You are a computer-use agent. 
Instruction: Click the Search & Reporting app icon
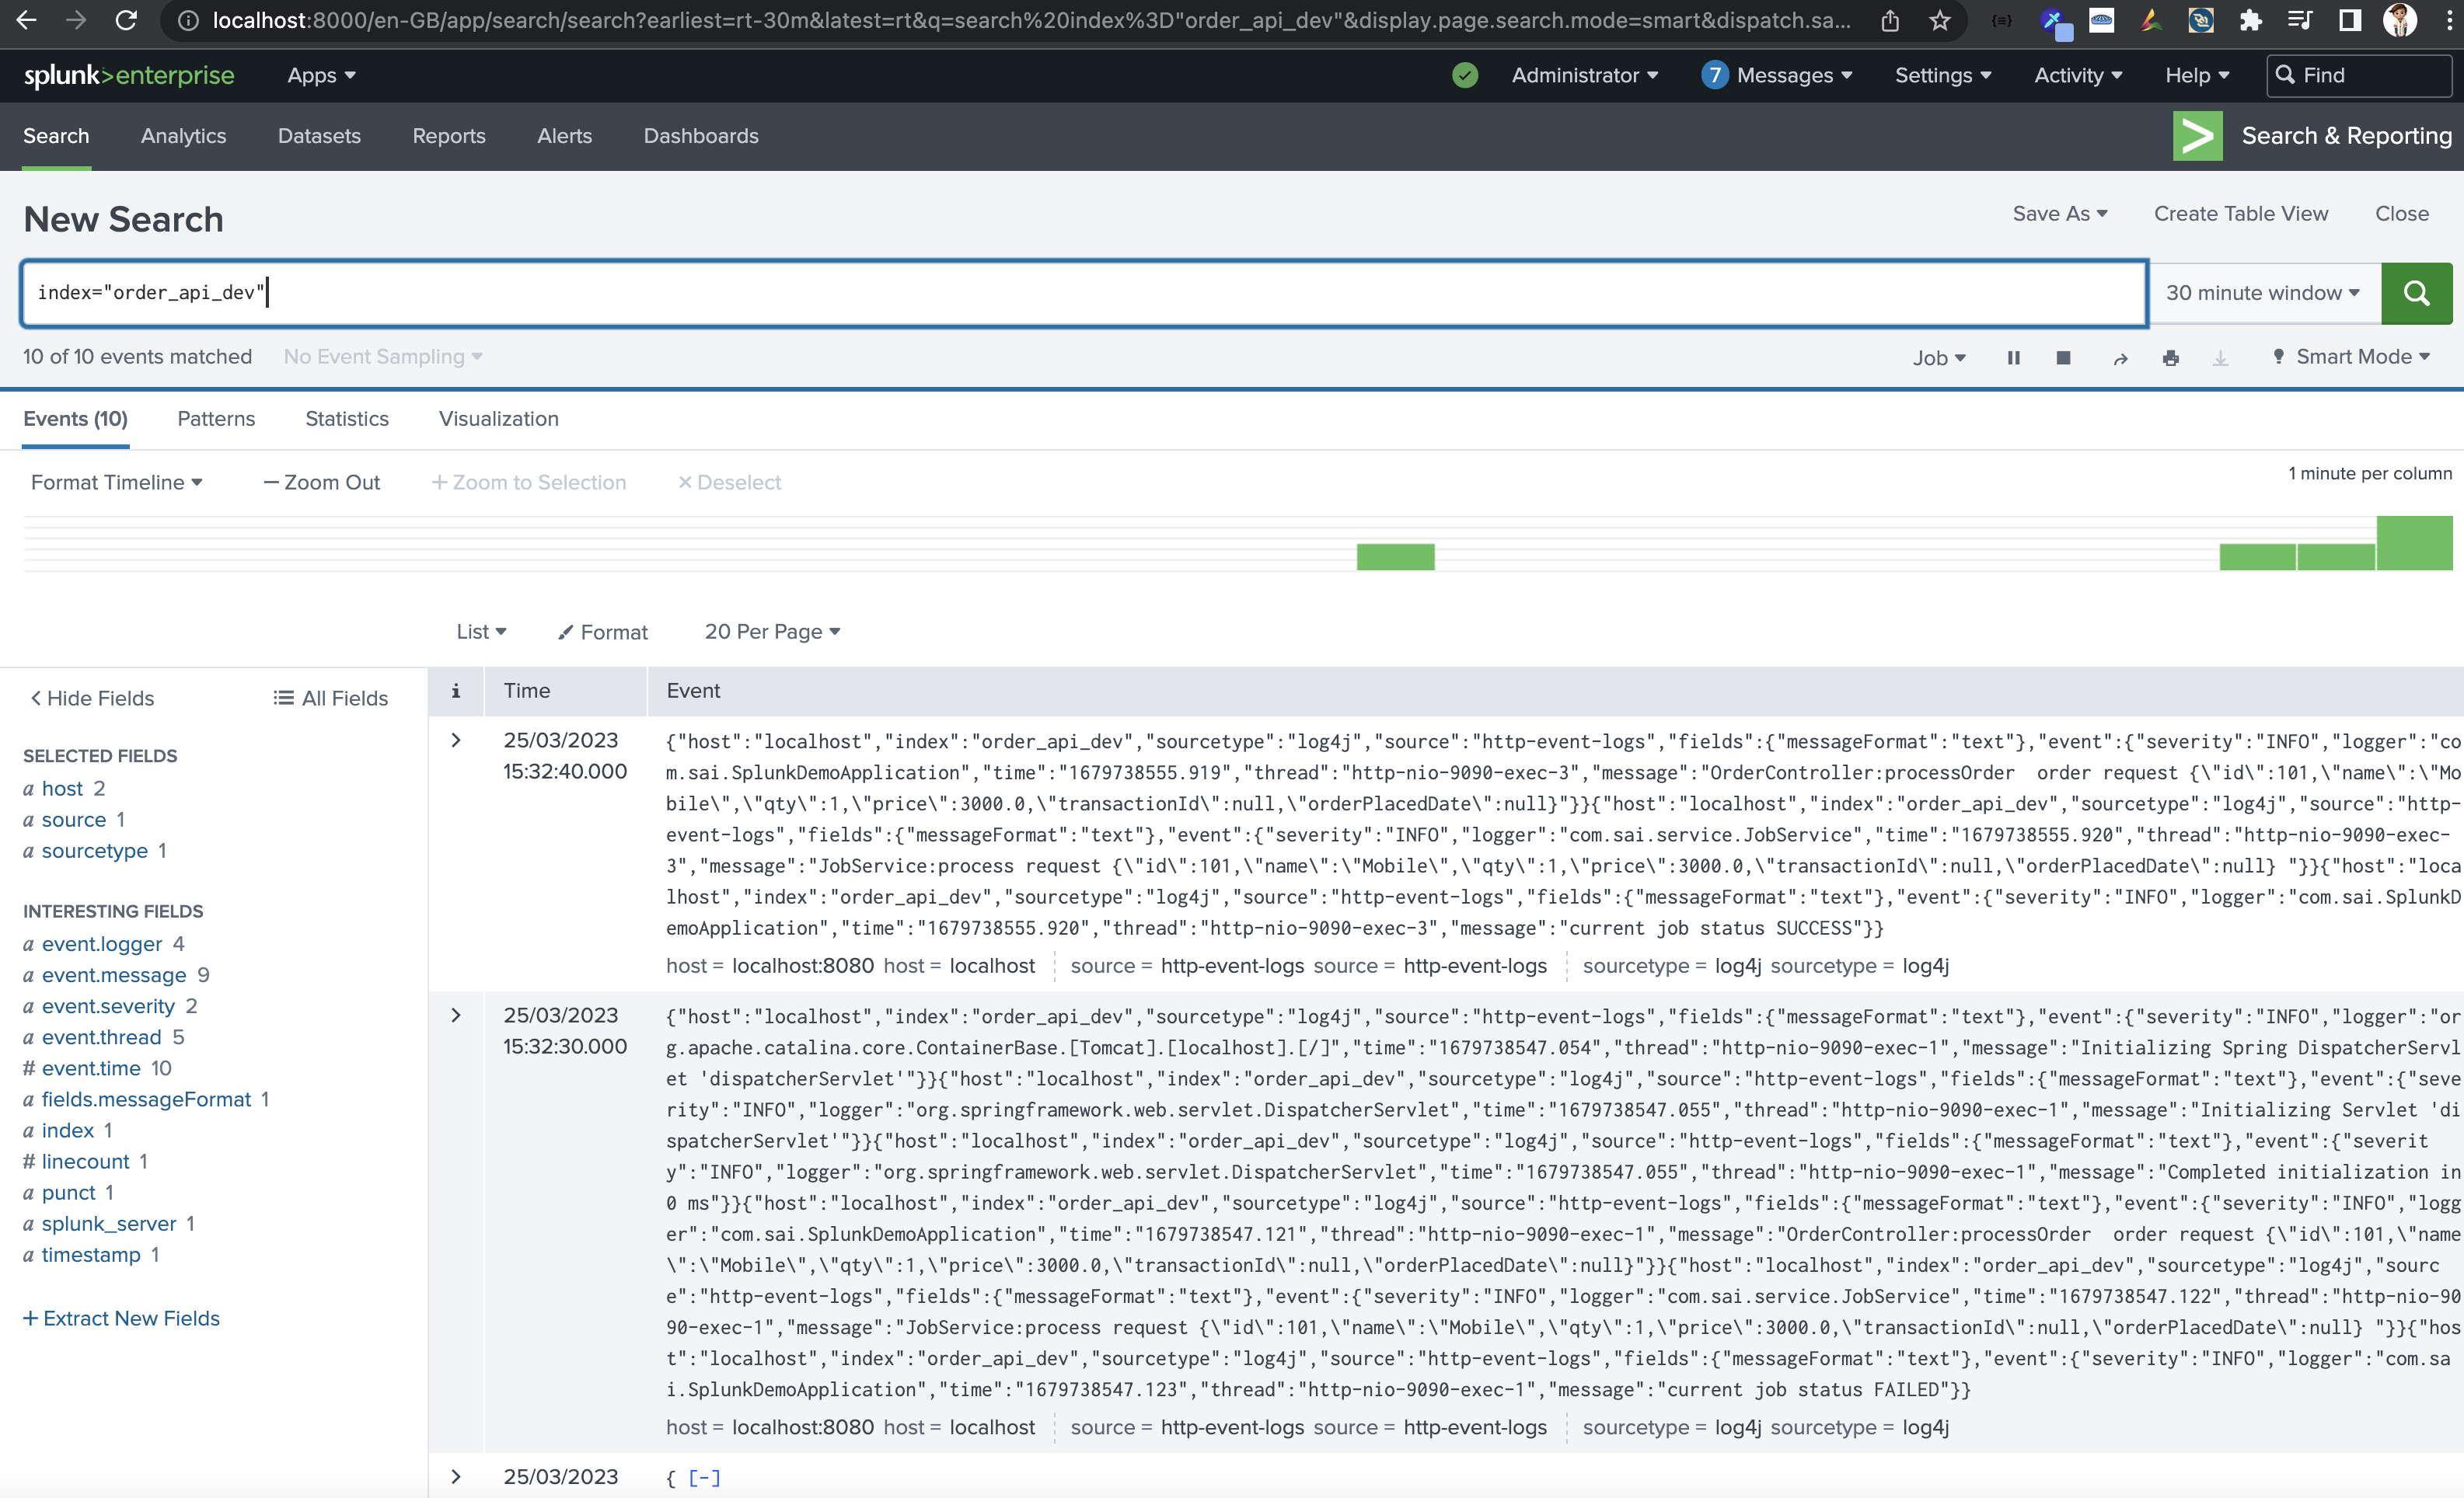pos(2197,136)
